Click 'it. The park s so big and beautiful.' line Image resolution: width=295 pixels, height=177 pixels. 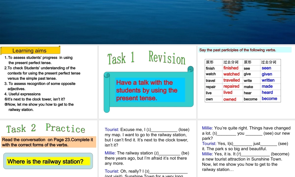235,149
